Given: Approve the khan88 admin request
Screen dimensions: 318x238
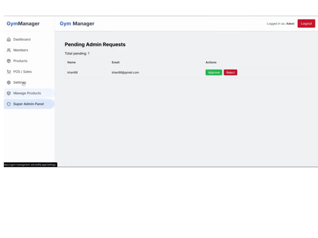Looking at the screenshot, I should click(214, 72).
